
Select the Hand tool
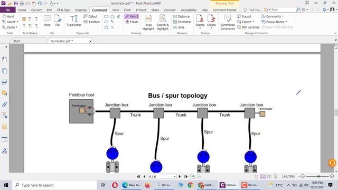[x=8, y=16]
